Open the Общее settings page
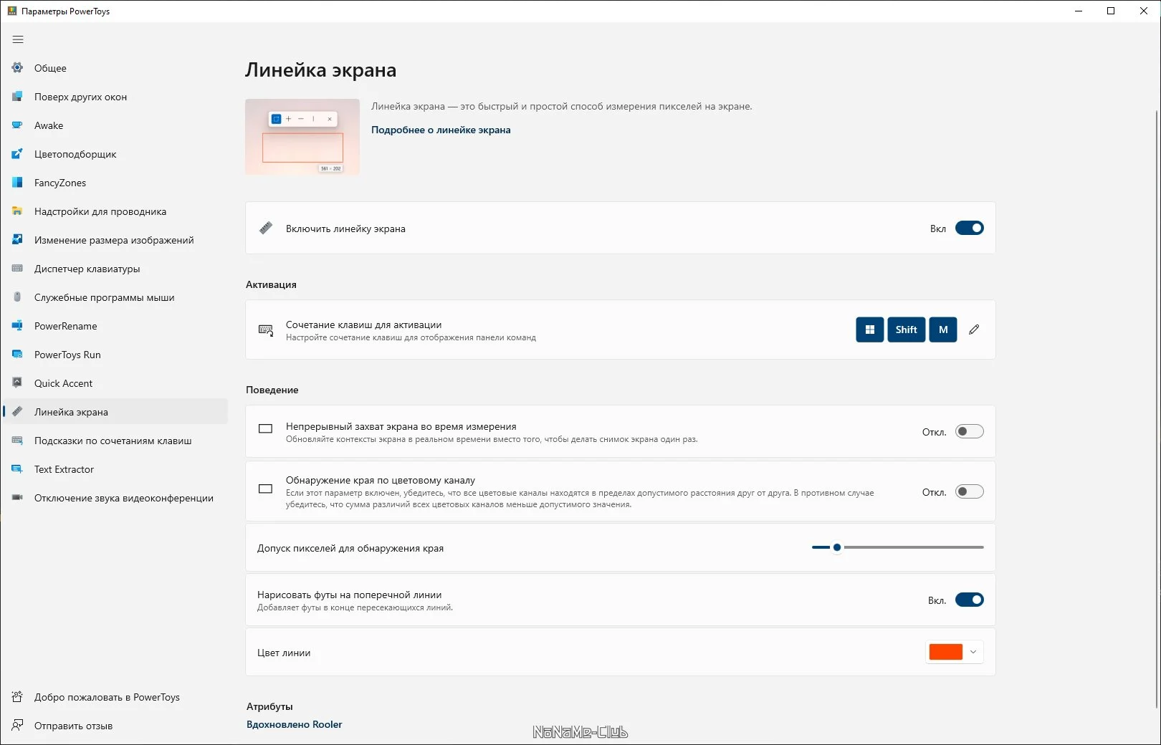Viewport: 1161px width, 745px height. pyautogui.click(x=116, y=68)
